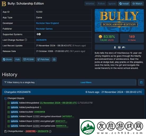Toggle Wishlist for this game
Viewport: 146px width, 136px height.
click(90, 4)
